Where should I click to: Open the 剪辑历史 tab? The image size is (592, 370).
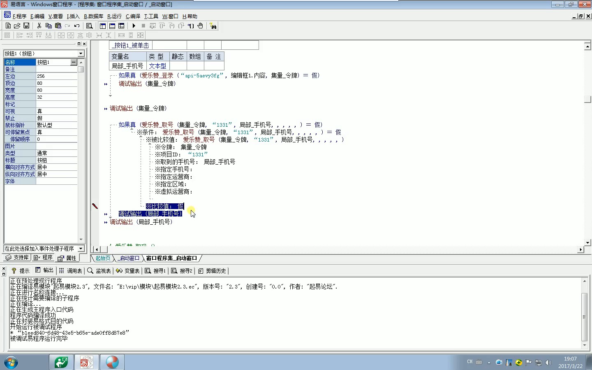tap(212, 271)
